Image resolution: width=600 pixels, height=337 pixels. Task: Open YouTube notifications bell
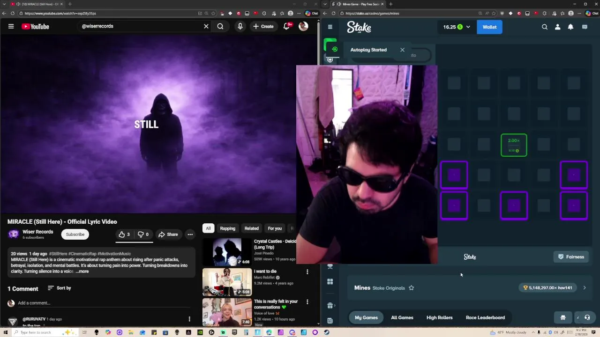click(x=287, y=26)
